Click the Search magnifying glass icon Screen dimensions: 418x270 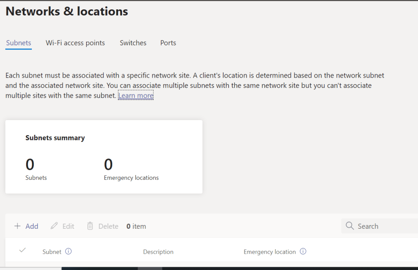point(349,226)
